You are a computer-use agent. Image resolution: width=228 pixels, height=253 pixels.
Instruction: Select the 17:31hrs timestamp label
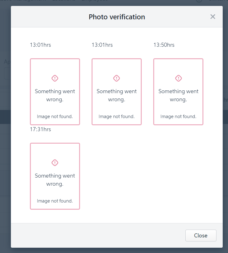40,129
